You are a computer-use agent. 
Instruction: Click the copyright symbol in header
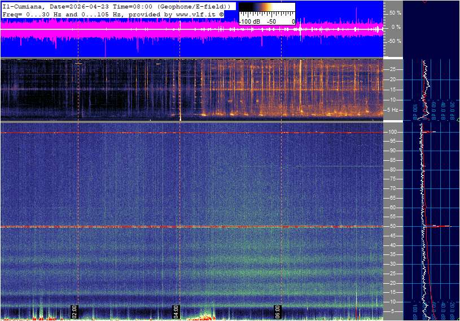221,14
